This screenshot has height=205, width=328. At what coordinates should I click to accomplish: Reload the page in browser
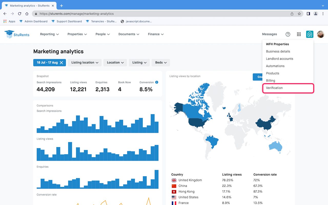[x=19, y=14]
